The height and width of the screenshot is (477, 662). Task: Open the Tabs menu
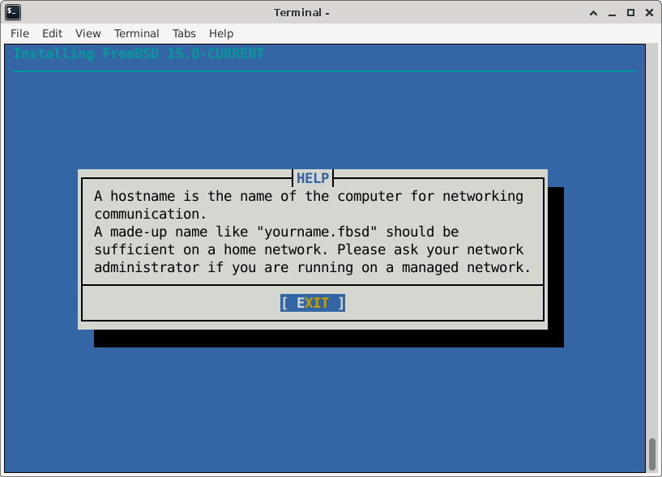point(184,33)
